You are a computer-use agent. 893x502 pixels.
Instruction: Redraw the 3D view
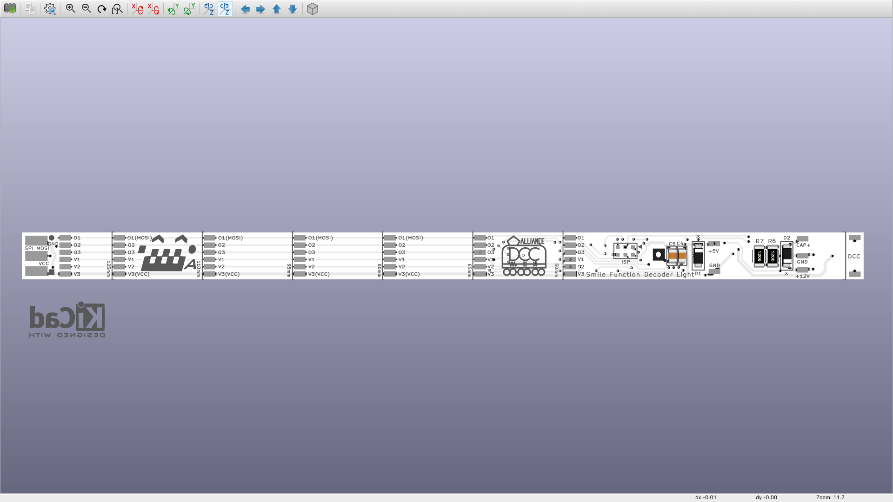[102, 9]
